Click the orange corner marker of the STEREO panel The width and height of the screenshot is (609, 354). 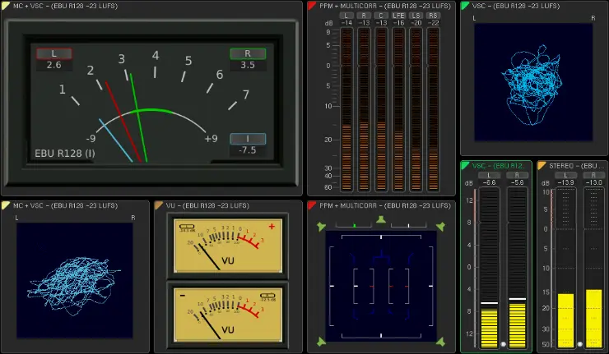pyautogui.click(x=542, y=166)
